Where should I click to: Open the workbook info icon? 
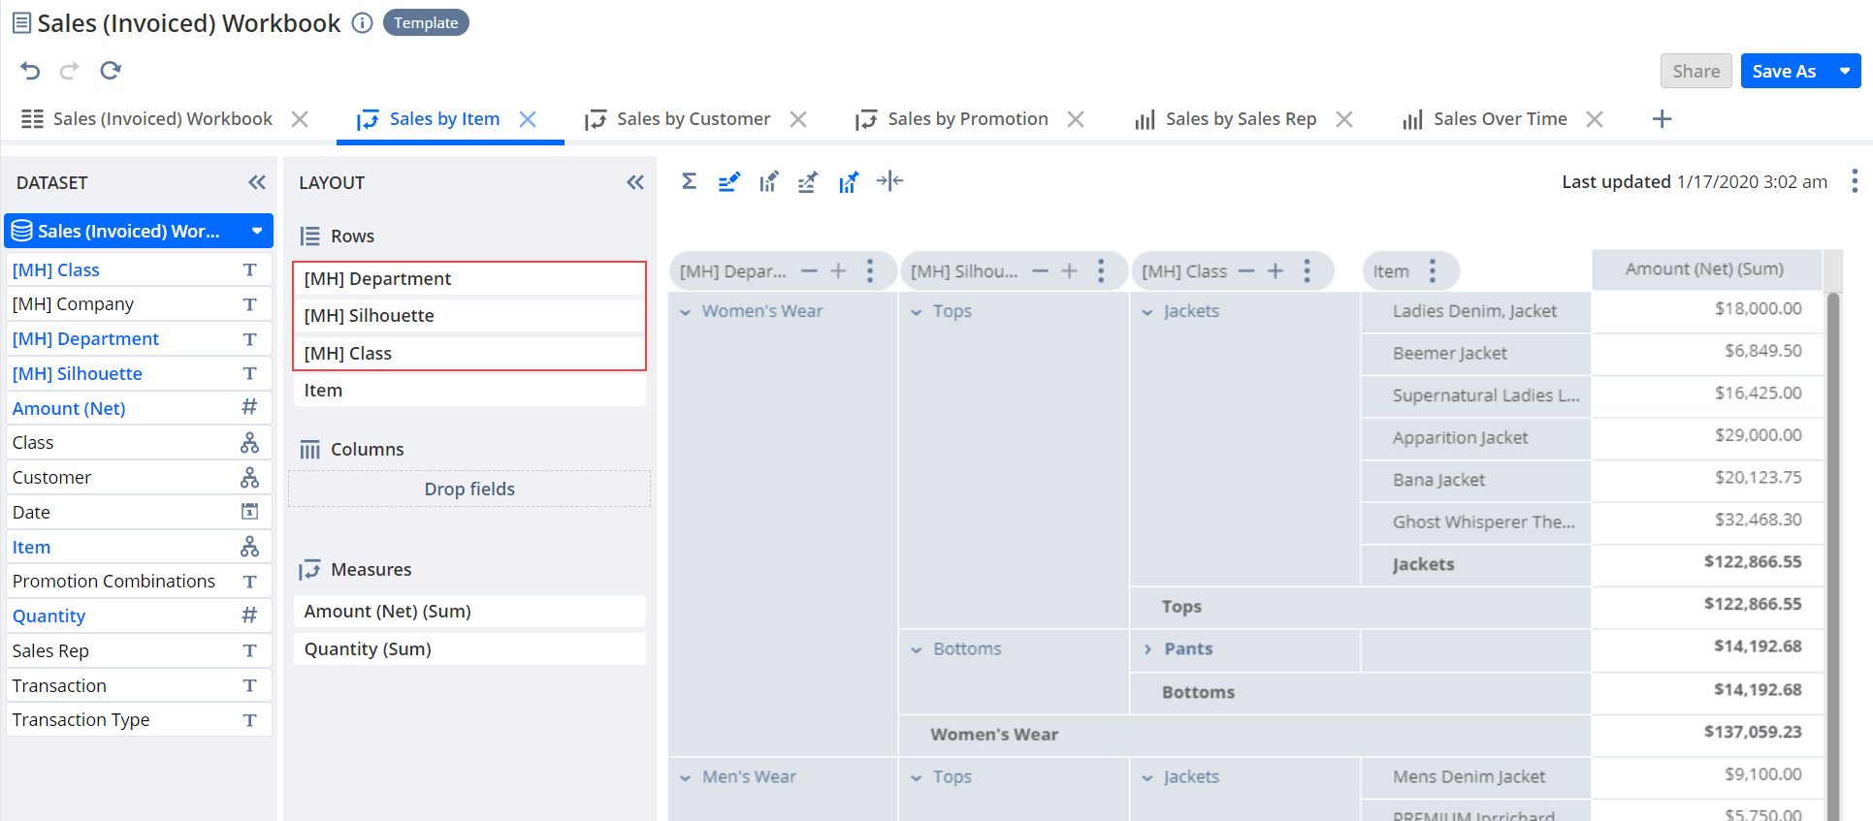(x=362, y=23)
